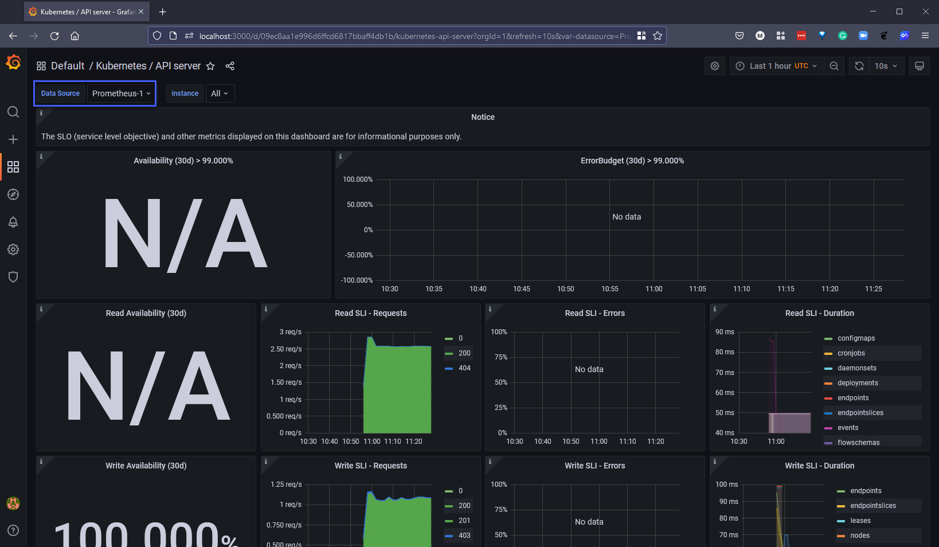
Task: Open Configuration gear in left sidebar
Action: pyautogui.click(x=13, y=249)
